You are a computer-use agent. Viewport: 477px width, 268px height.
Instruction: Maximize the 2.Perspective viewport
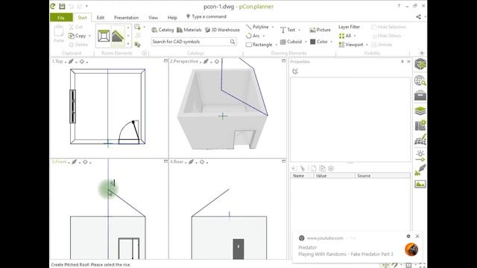click(x=283, y=61)
